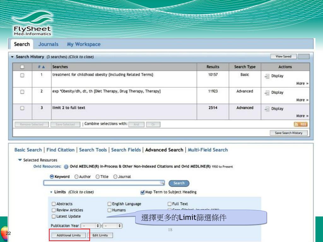The image size is (323, 242).
Task: Click the Save Search History button
Action: (x=289, y=133)
